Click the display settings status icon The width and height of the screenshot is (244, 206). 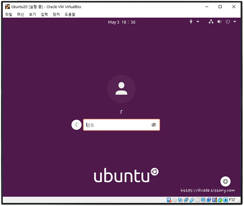click(203, 200)
